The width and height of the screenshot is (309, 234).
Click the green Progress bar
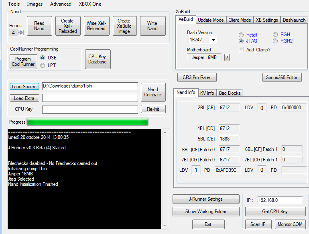point(87,122)
